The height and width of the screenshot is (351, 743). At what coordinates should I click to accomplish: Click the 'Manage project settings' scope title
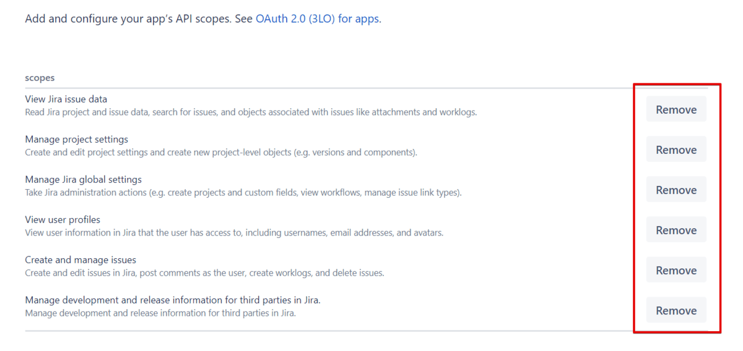77,139
